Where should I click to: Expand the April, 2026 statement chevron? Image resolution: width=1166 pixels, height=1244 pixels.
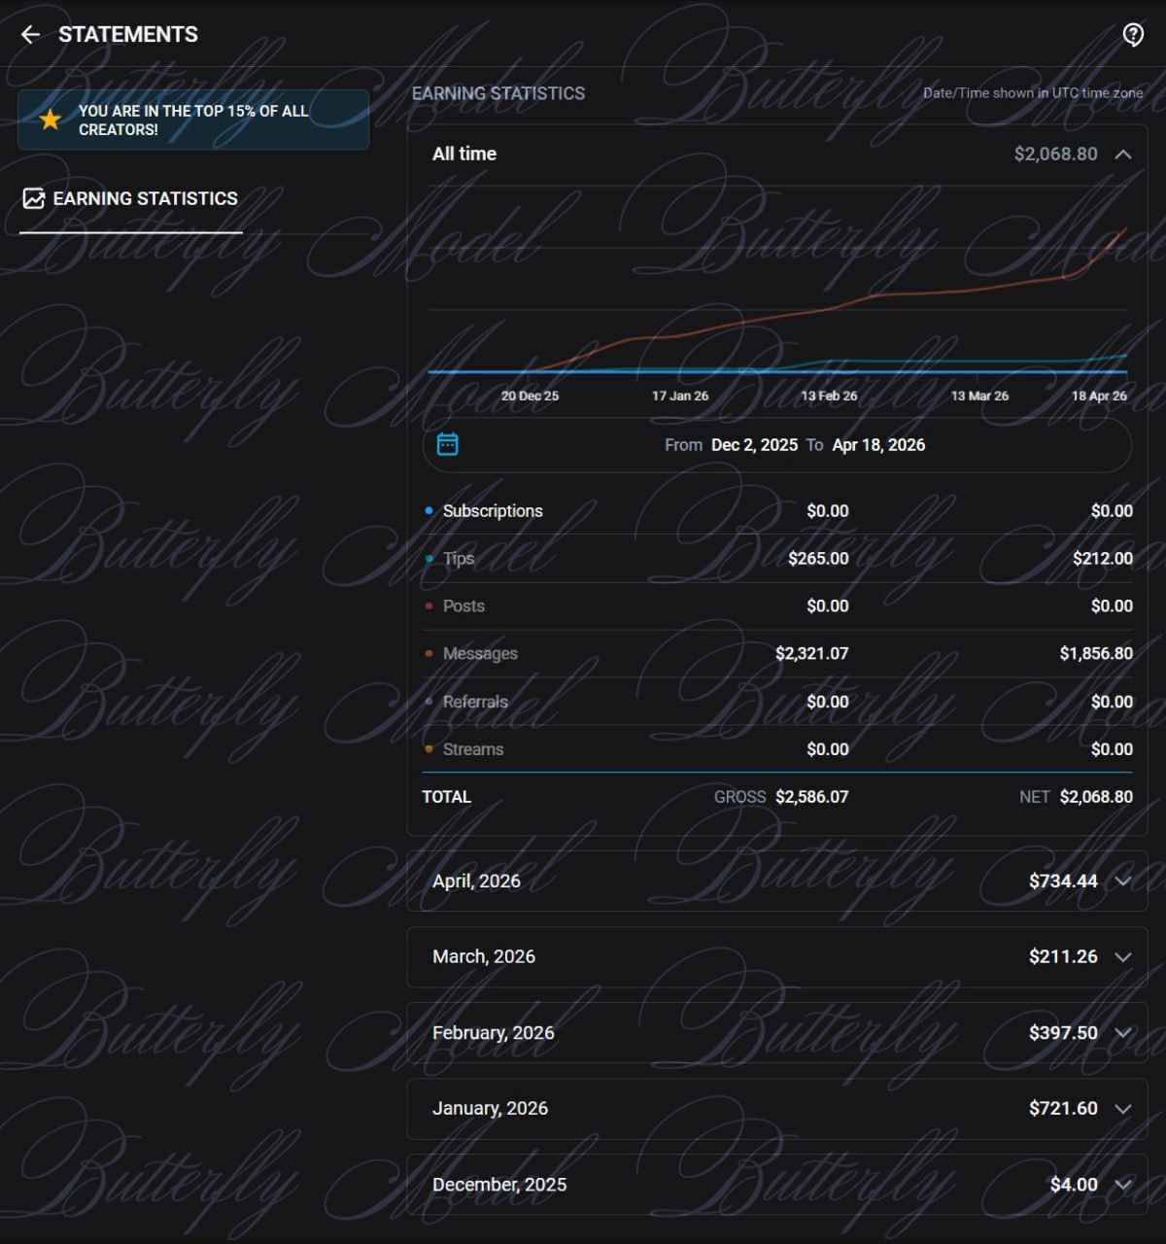click(1123, 881)
